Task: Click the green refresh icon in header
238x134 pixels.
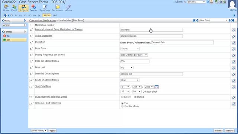Action: click(x=216, y=2)
